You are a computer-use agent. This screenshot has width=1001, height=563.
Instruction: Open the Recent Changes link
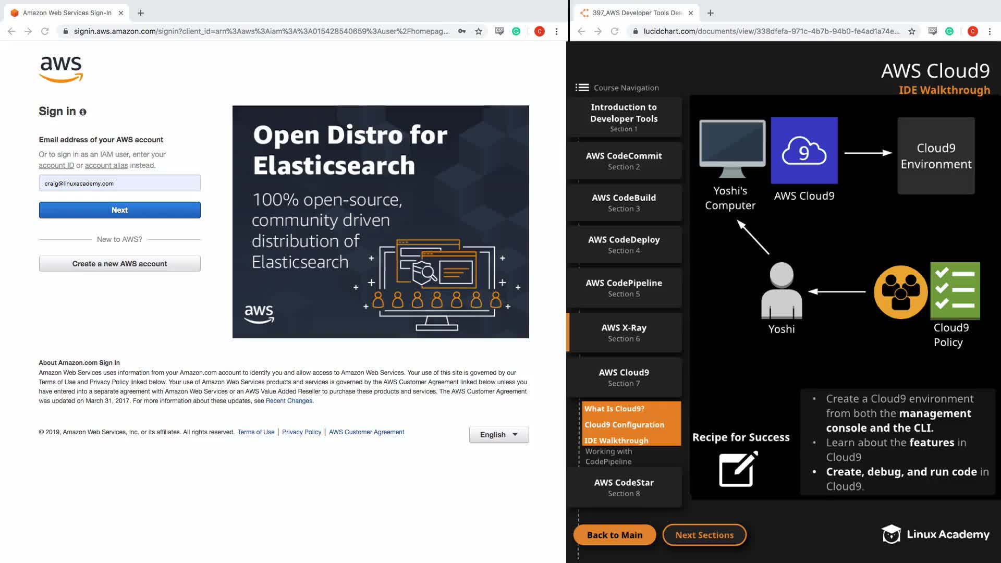click(289, 401)
